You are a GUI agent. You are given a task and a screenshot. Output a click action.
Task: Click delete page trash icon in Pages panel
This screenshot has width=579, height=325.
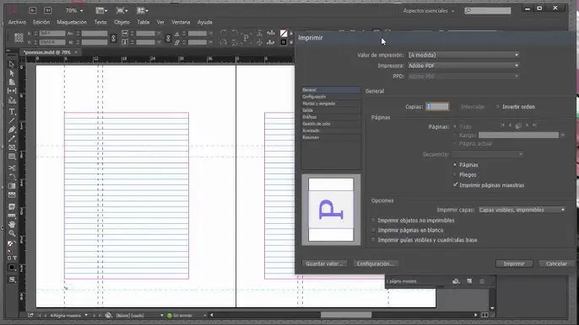(x=481, y=281)
